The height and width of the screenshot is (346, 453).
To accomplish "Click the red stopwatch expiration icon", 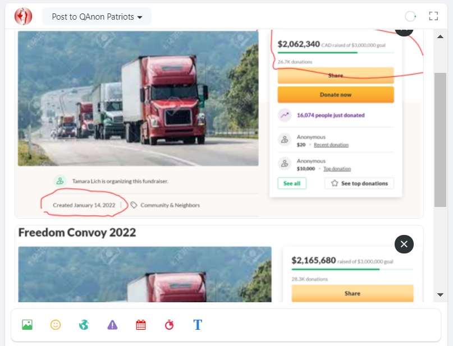I will [x=170, y=325].
